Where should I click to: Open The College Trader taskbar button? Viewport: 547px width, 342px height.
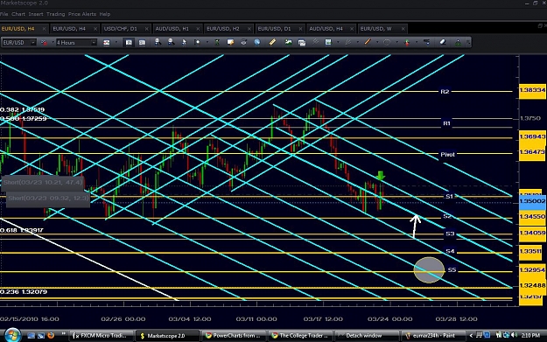(300, 336)
